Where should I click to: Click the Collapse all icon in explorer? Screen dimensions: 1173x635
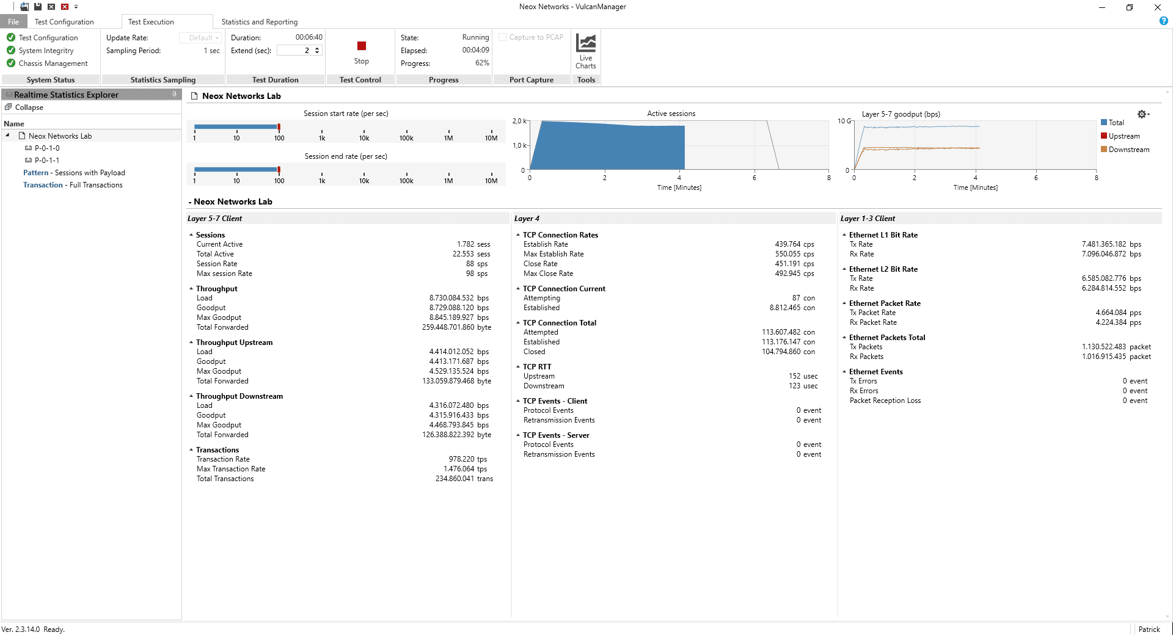(9, 107)
